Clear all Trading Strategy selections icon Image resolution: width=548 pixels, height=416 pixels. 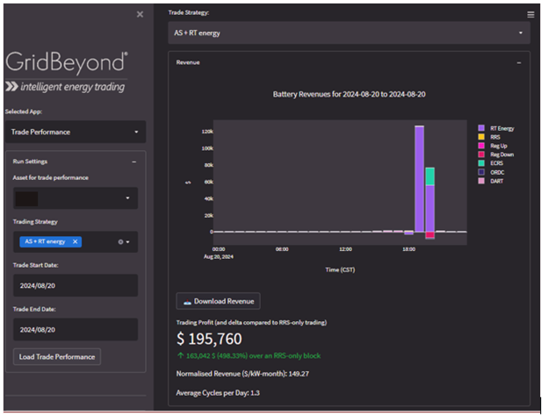click(120, 241)
